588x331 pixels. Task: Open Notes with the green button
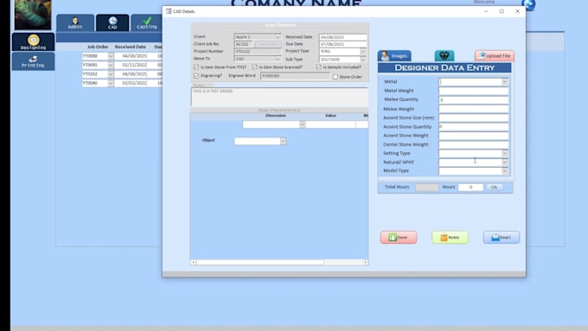pyautogui.click(x=450, y=238)
